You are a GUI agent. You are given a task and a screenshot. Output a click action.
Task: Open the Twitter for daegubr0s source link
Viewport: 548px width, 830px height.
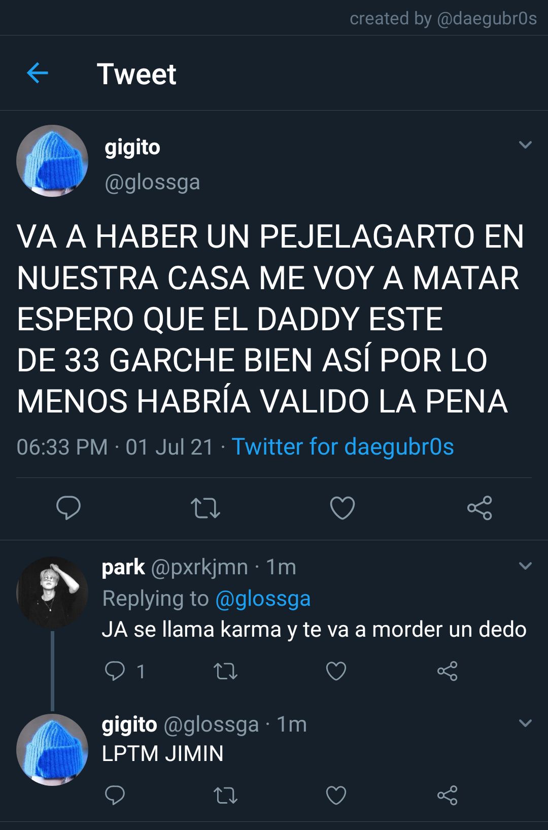pyautogui.click(x=342, y=447)
